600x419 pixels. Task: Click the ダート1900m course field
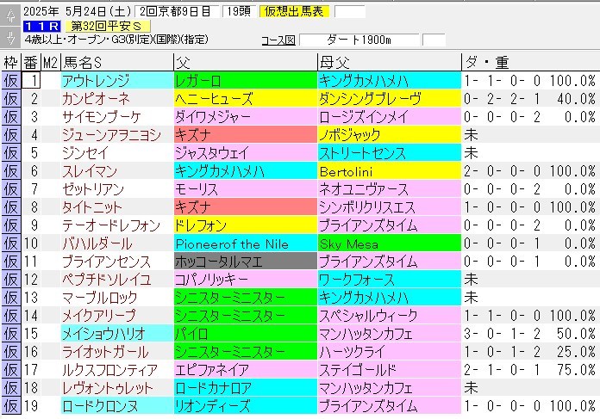click(x=359, y=40)
